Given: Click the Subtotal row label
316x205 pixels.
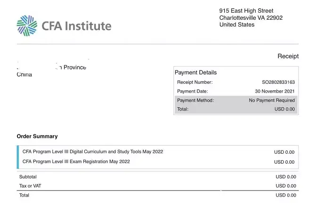Looking at the screenshot, I should pyautogui.click(x=27, y=177).
